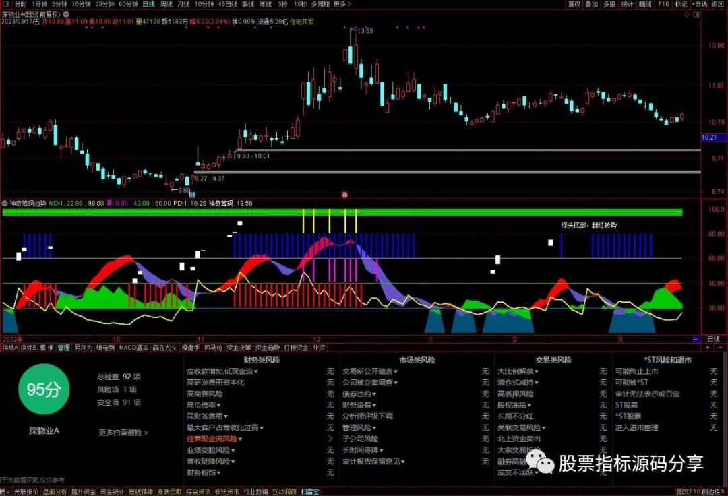Click the split-window icon at chart top right
Viewport: 728px width, 496px height.
click(x=696, y=15)
